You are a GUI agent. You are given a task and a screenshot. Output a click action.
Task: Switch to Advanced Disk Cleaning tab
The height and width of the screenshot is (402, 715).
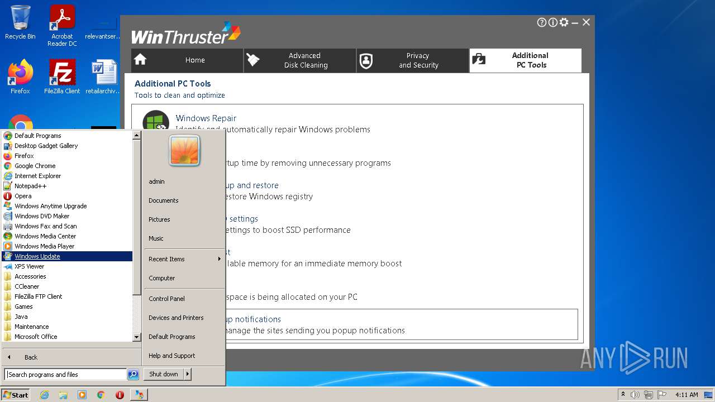300,60
